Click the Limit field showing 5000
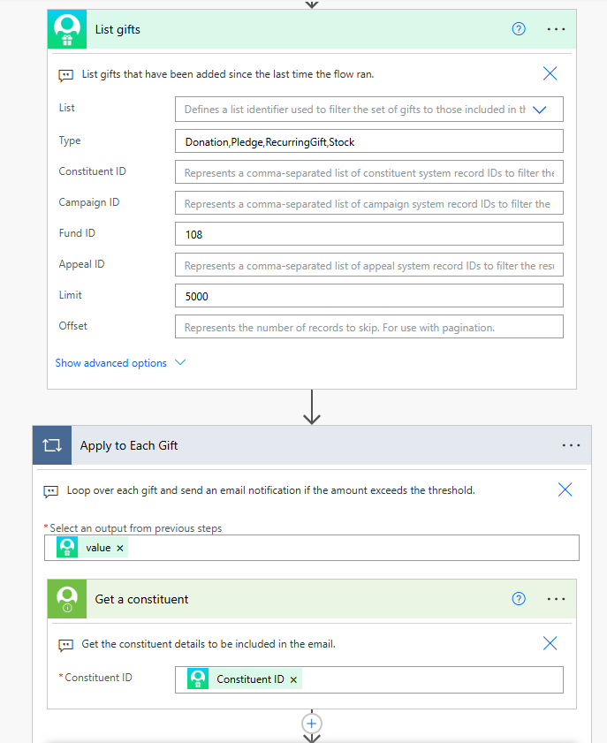The height and width of the screenshot is (743, 607). pos(368,295)
